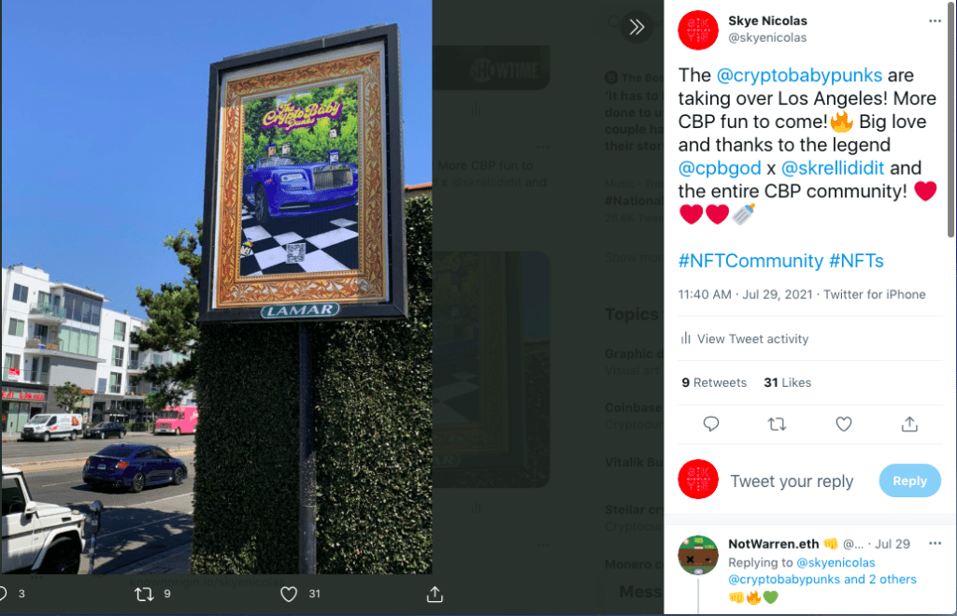The width and height of the screenshot is (957, 616).
Task: Open the @cryptobabypunks mention link
Action: [x=799, y=75]
